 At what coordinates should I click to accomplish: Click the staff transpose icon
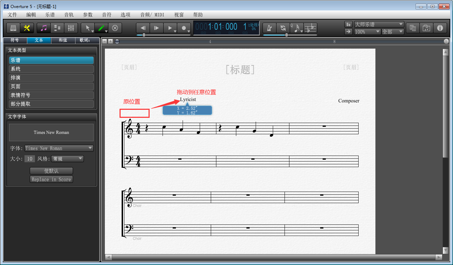point(310,28)
